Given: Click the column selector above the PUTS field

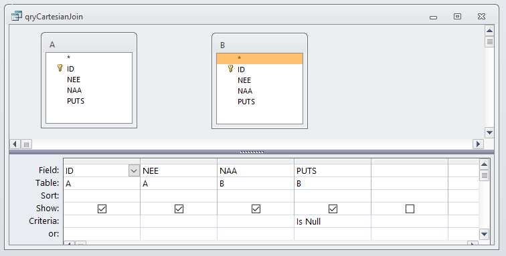Looking at the screenshot, I should click(x=333, y=161).
